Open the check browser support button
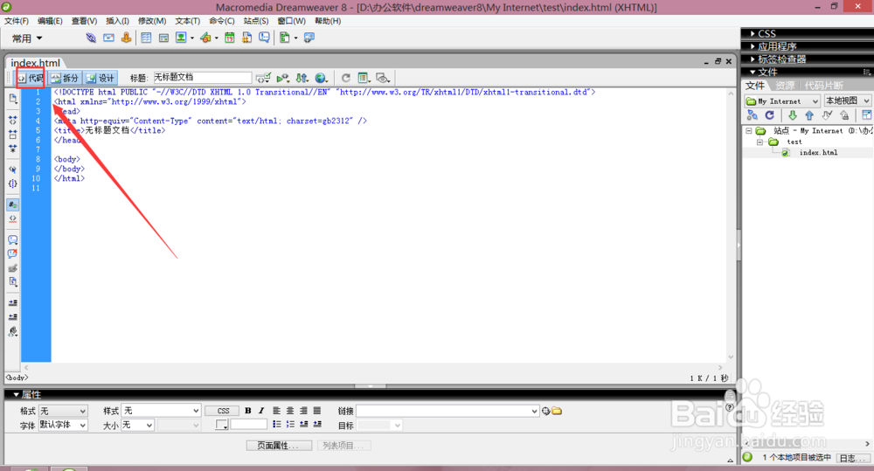 coord(263,78)
